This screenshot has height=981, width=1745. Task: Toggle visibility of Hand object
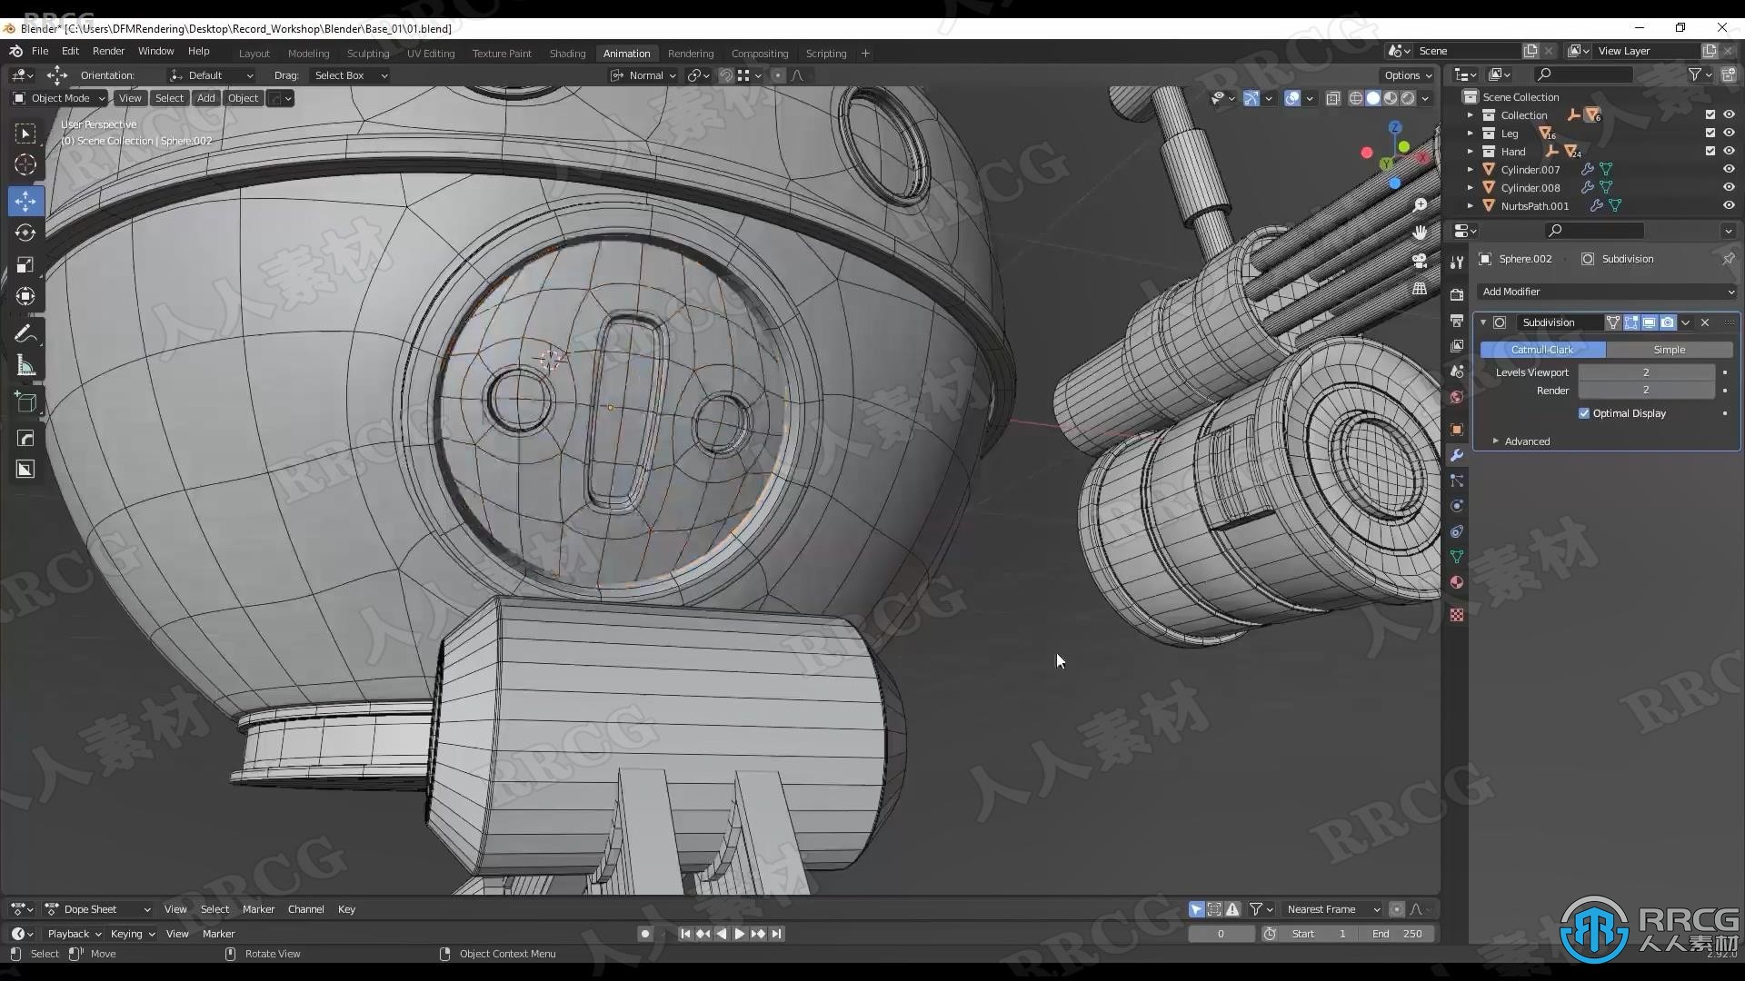pyautogui.click(x=1730, y=152)
